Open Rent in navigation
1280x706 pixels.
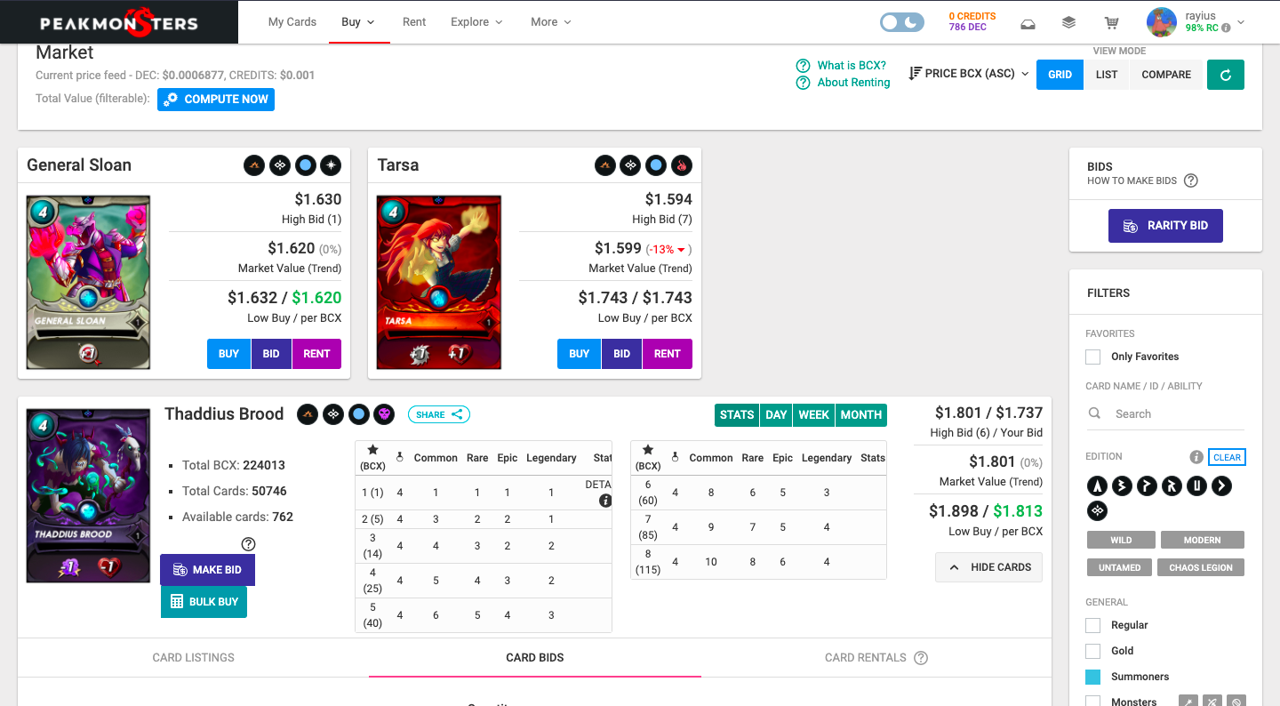414,22
